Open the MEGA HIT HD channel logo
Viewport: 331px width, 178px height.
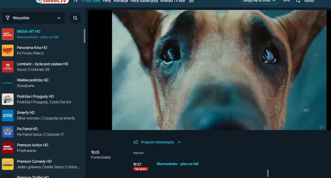[8, 34]
